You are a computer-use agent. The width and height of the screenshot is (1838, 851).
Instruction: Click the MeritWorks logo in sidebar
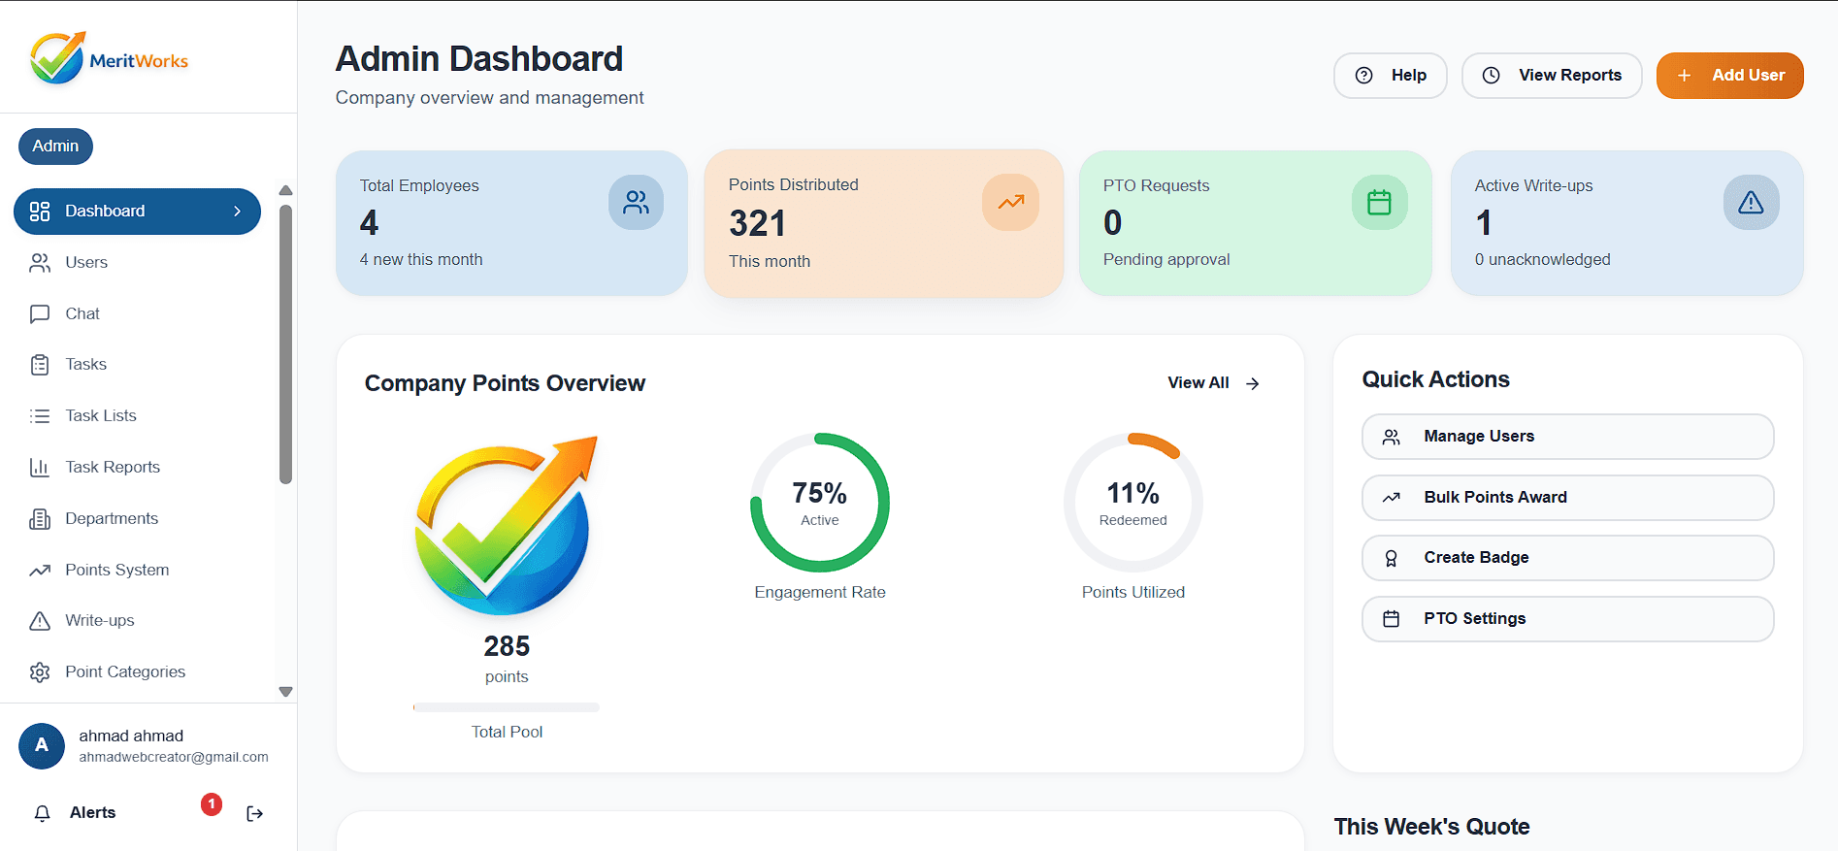pos(109,59)
